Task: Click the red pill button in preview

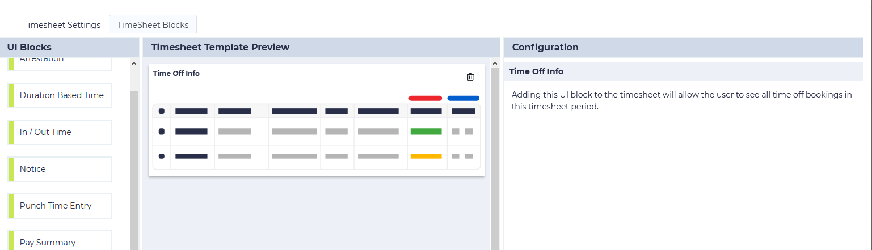Action: 425,98
